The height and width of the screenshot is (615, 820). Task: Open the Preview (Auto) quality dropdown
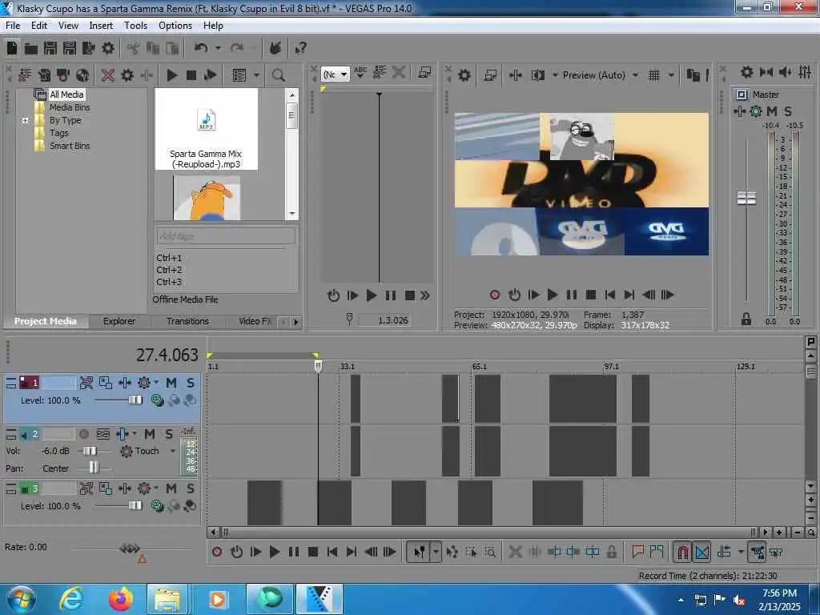[x=635, y=75]
